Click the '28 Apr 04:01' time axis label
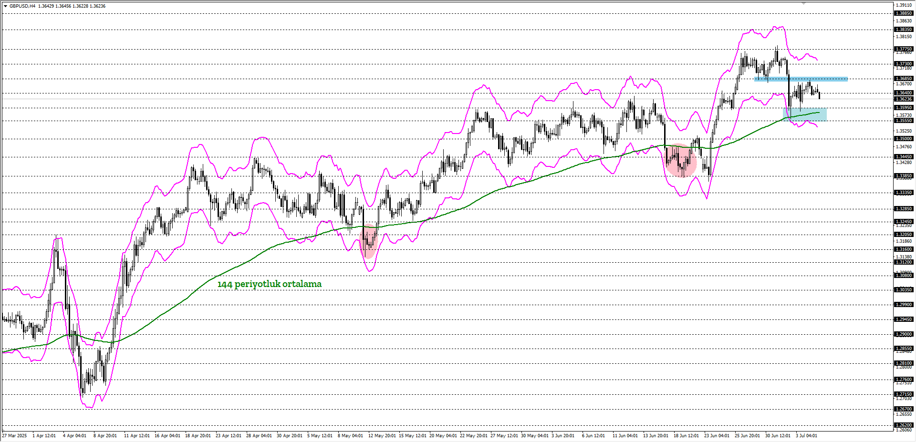This screenshot has height=442, width=916. [259, 436]
